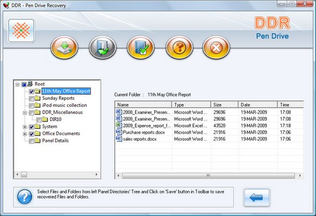Screen dimensions: 316x216
Task: Click the iPod music collection folder icon
Action: tap(38, 105)
